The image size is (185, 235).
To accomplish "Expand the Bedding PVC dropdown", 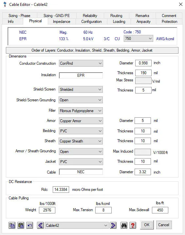I will [81, 131].
